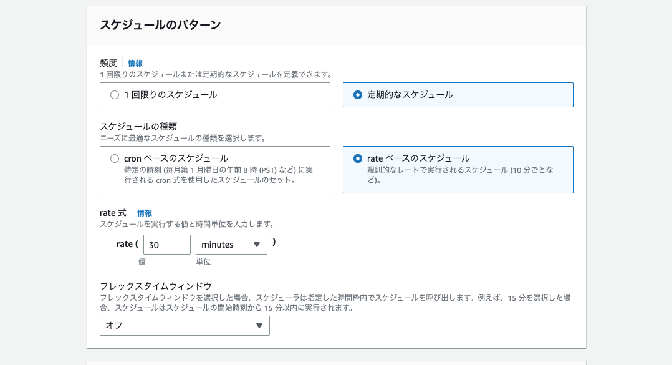This screenshot has height=365, width=672.
Task: Expand the フレックスタイムウィンドウ dropdown set to オフ
Action: point(185,326)
